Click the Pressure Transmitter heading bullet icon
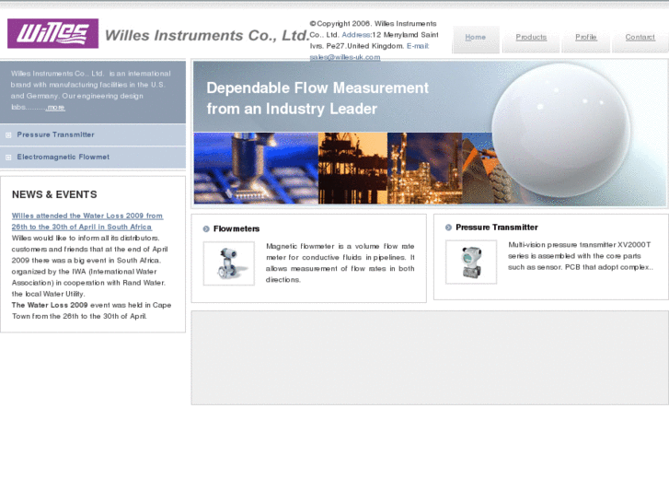669x502 pixels. [x=448, y=228]
